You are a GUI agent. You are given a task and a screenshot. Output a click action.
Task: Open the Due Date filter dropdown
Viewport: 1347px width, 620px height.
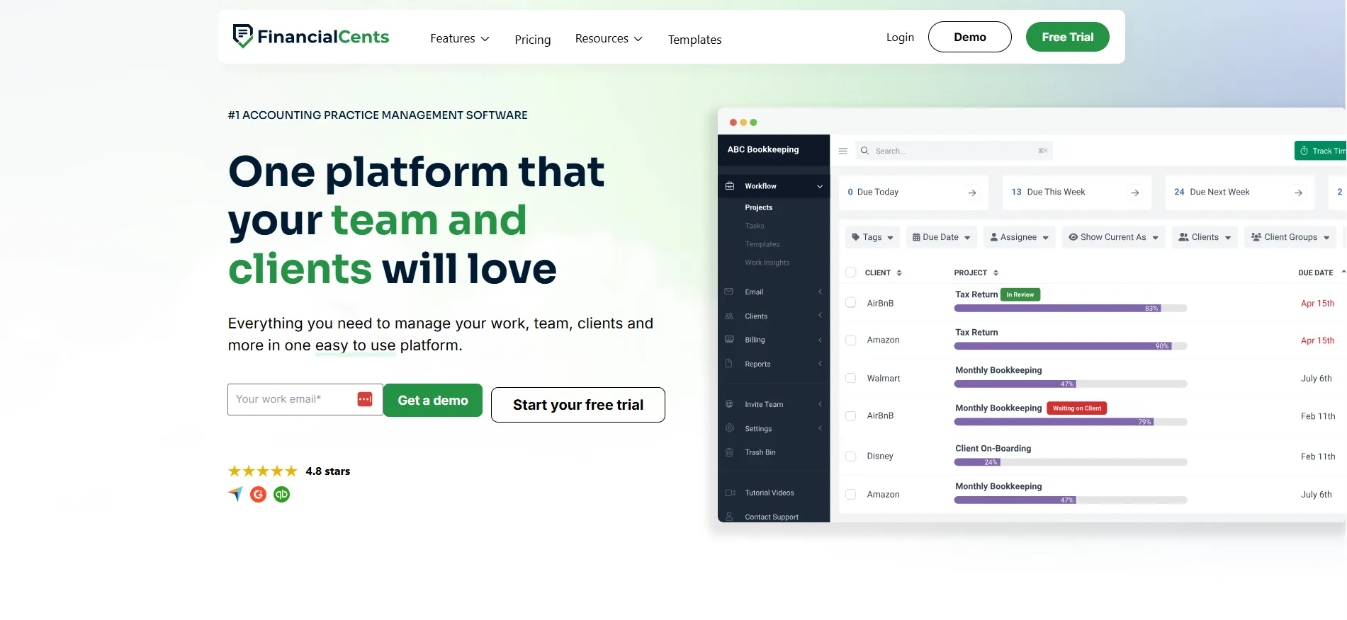coord(941,237)
